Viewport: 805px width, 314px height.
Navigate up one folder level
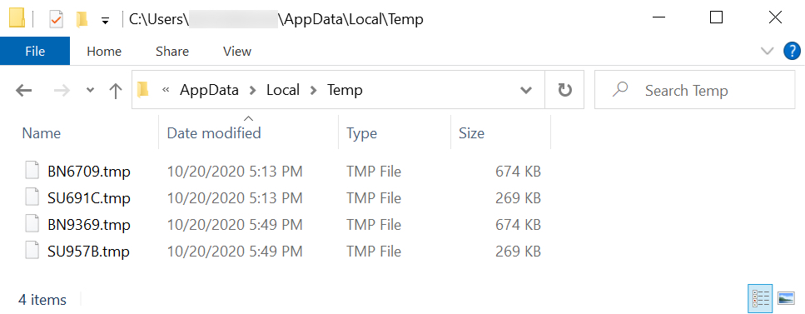116,91
